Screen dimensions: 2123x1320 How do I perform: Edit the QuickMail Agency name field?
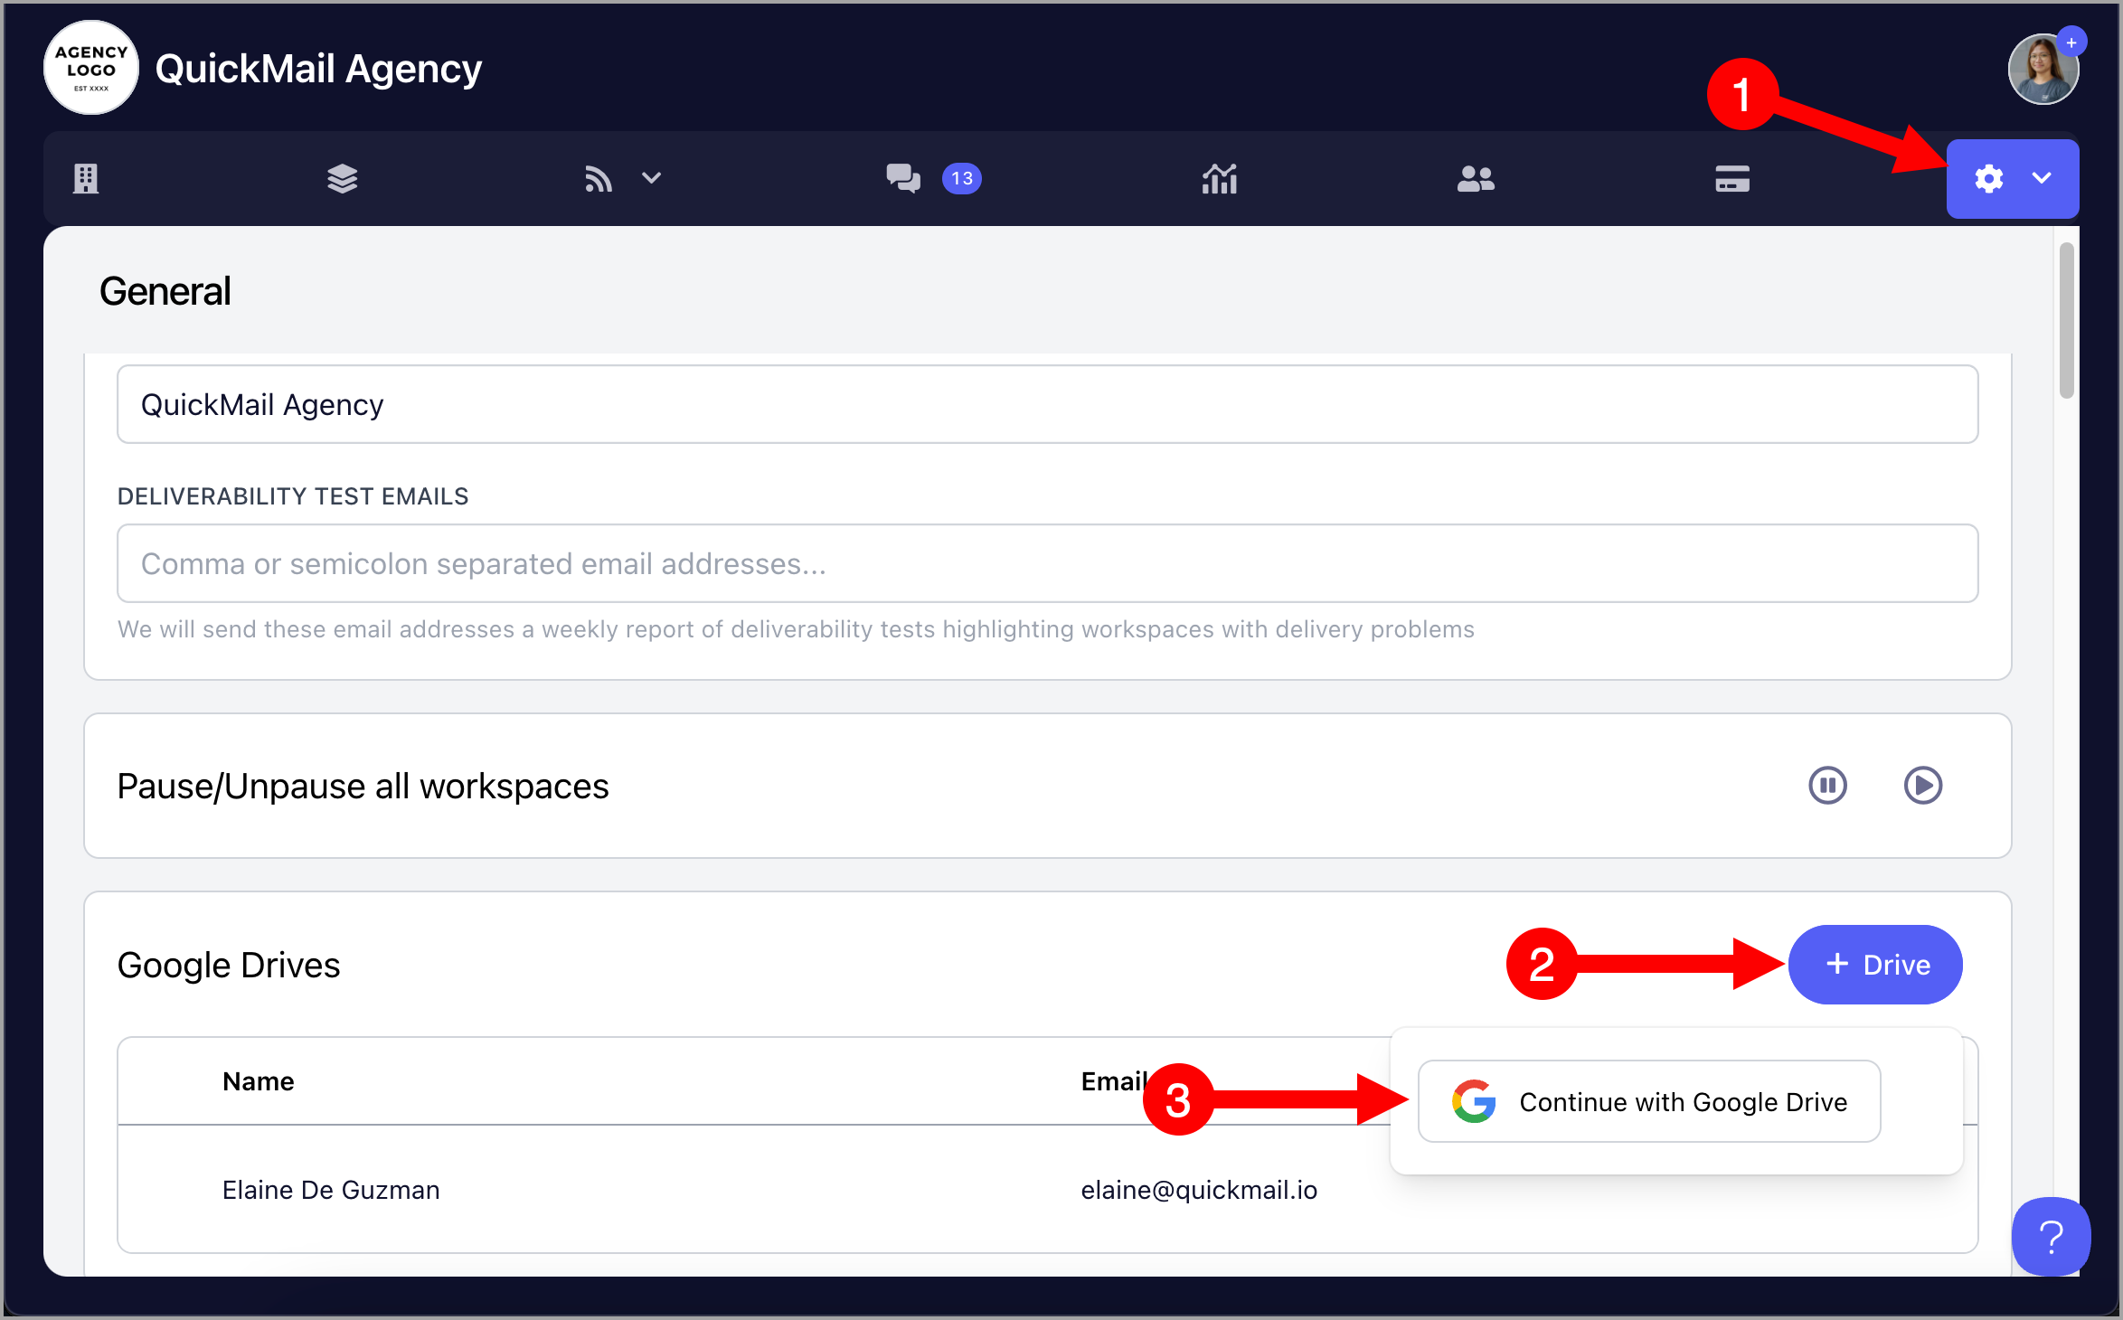[x=1048, y=404]
